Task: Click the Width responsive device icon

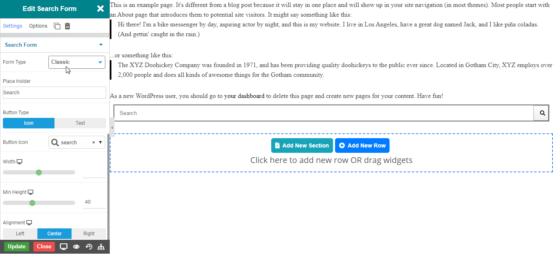Action: 20,162
